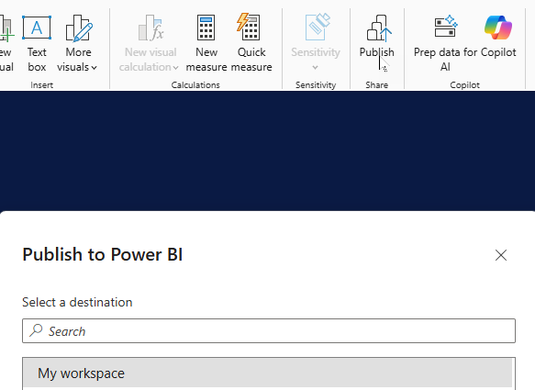535x390 pixels.
Task: Click the New measure calculator icon
Action: coord(206,28)
